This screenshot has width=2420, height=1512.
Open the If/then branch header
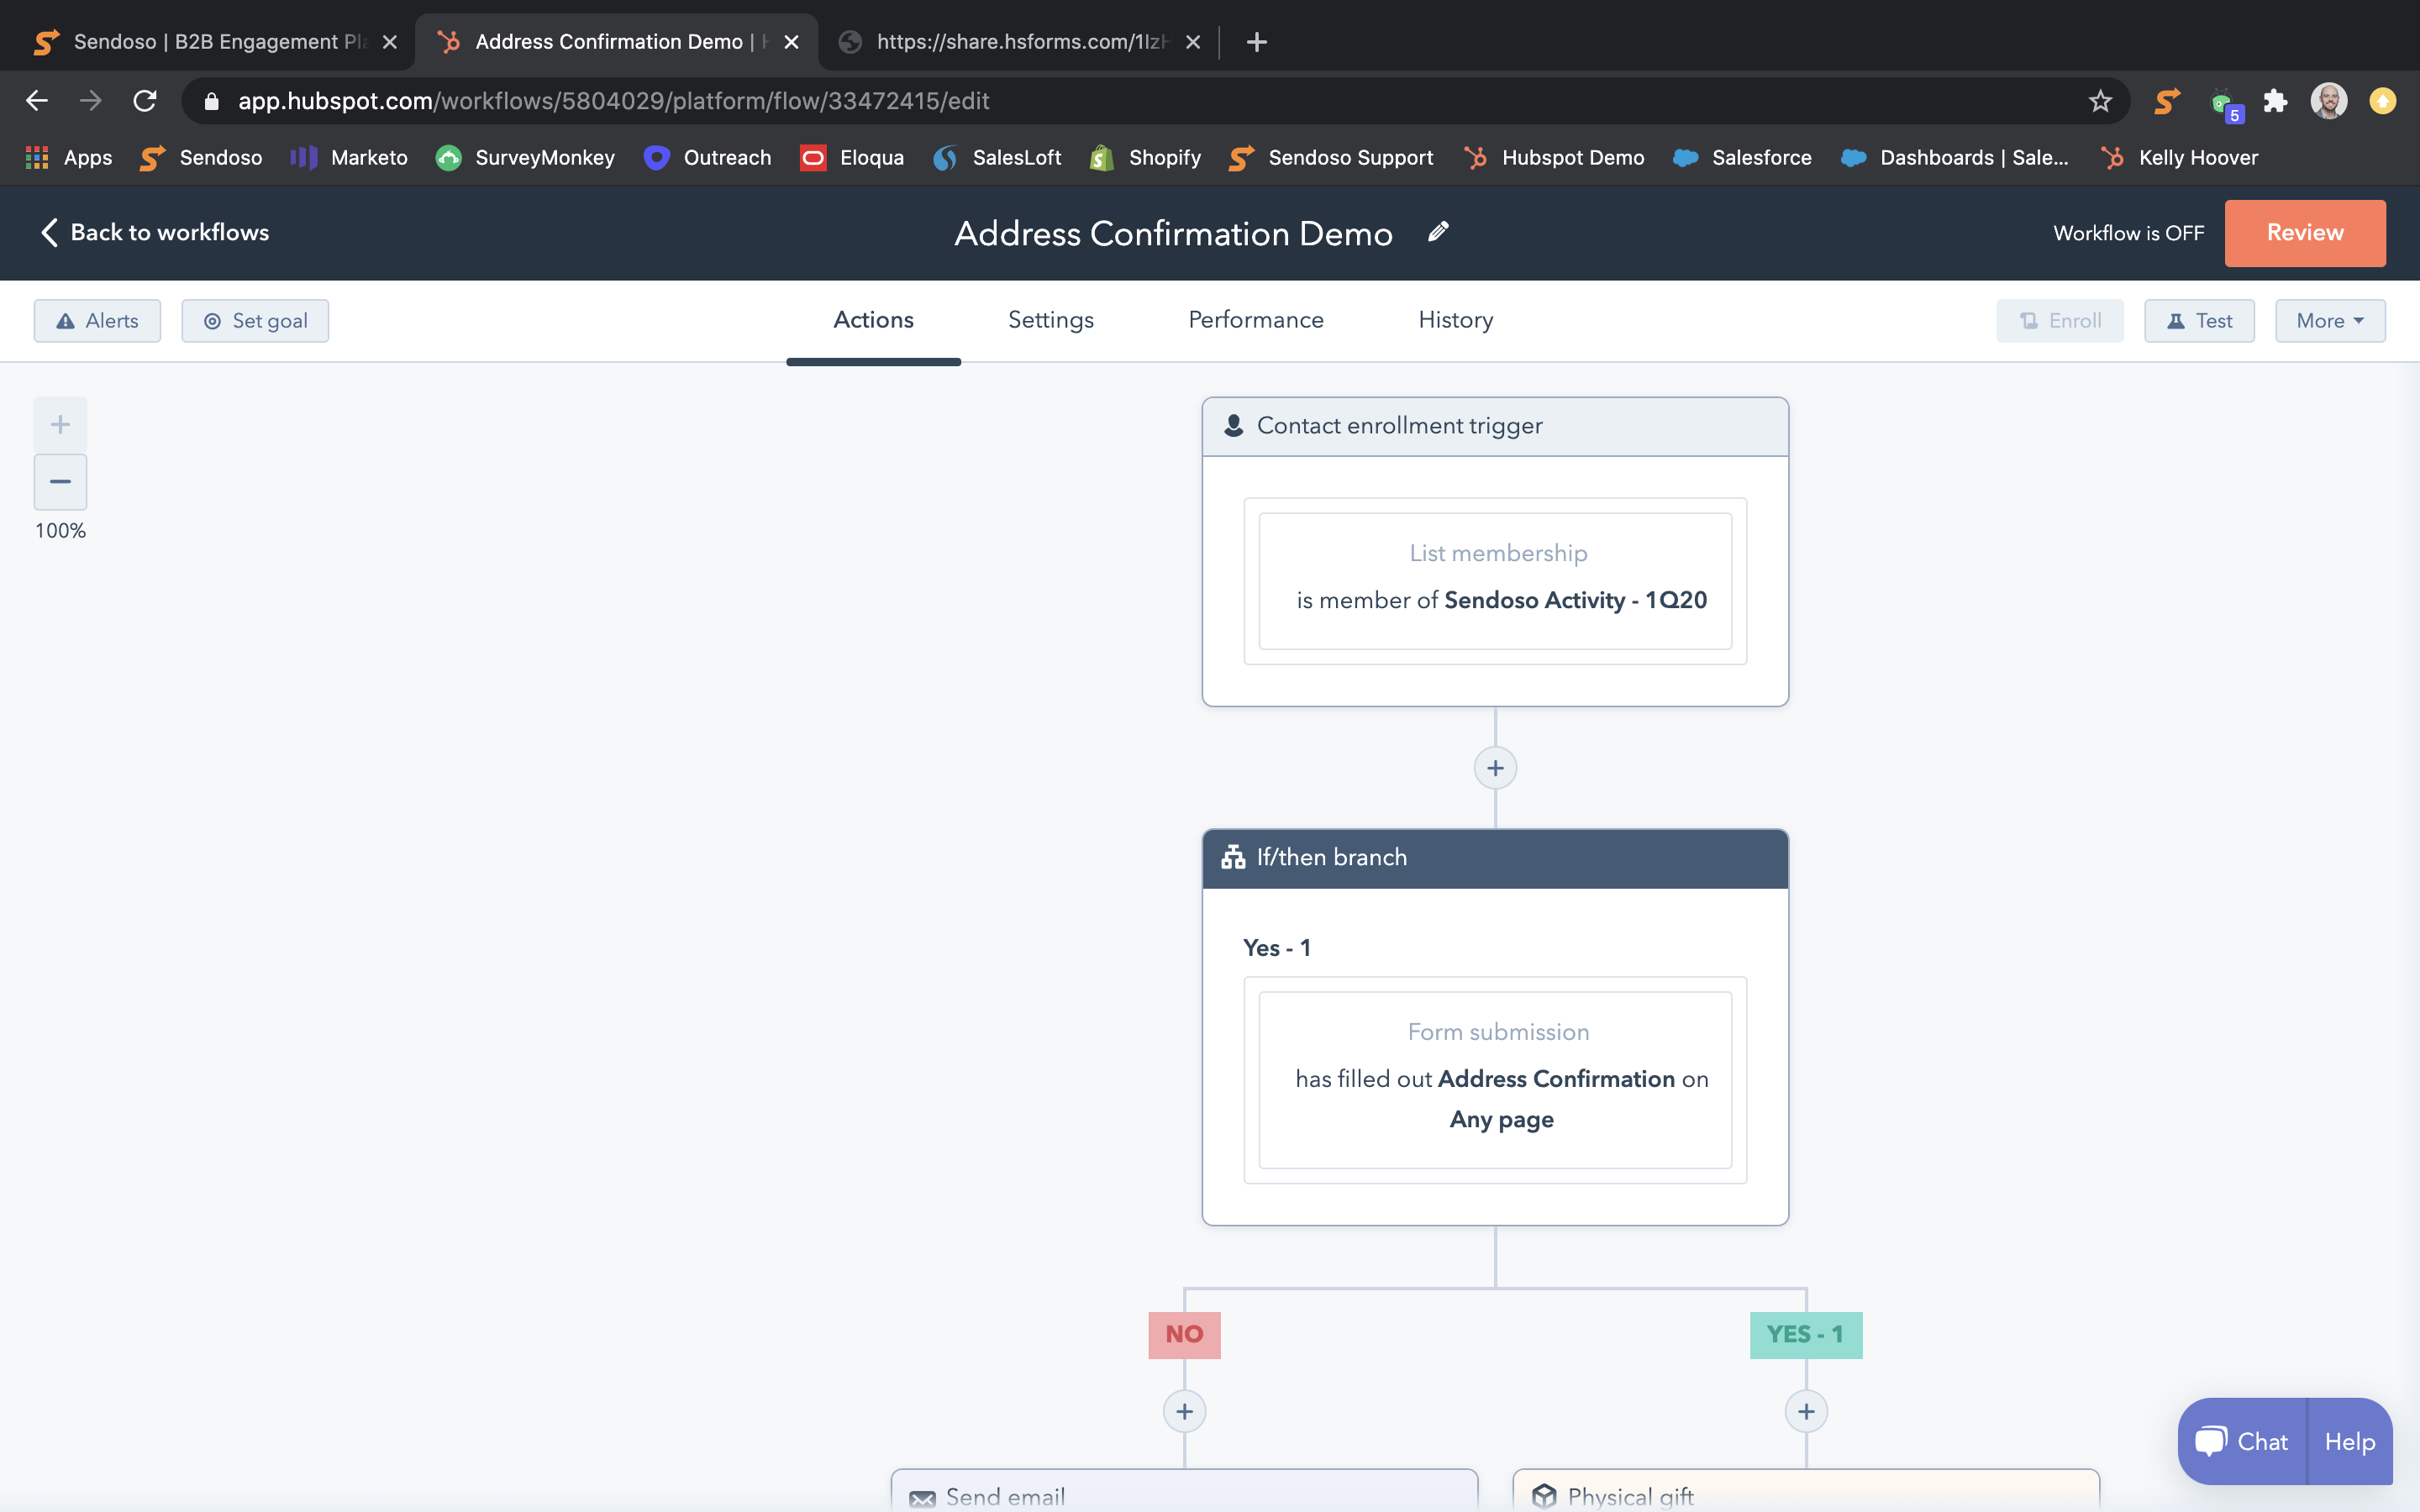(x=1494, y=858)
